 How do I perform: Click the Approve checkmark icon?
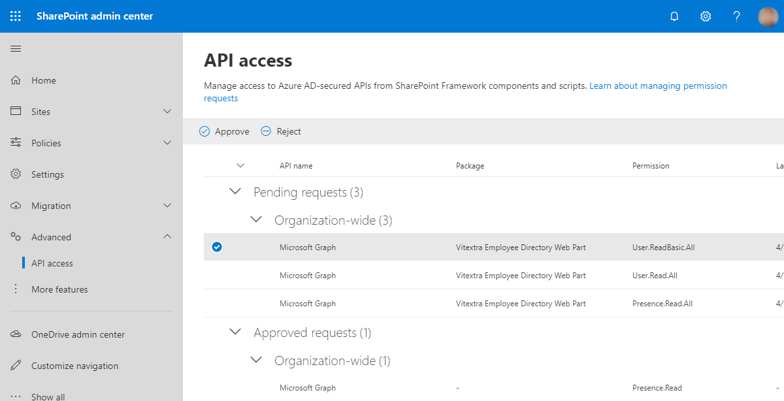coord(204,131)
